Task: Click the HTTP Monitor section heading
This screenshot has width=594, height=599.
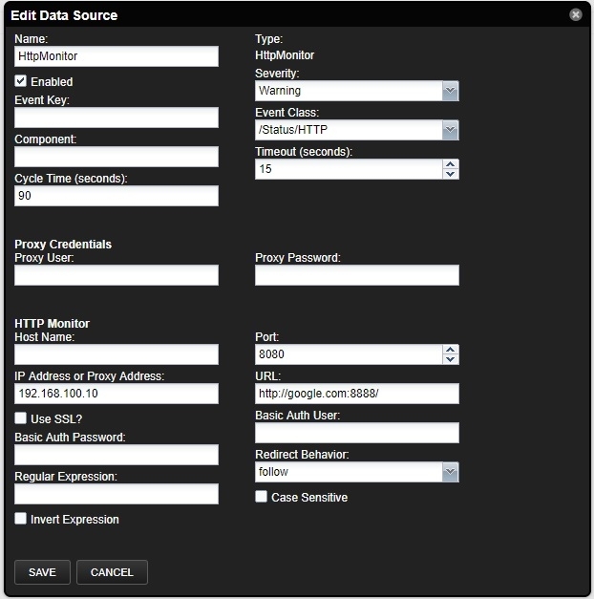Action: pos(52,324)
